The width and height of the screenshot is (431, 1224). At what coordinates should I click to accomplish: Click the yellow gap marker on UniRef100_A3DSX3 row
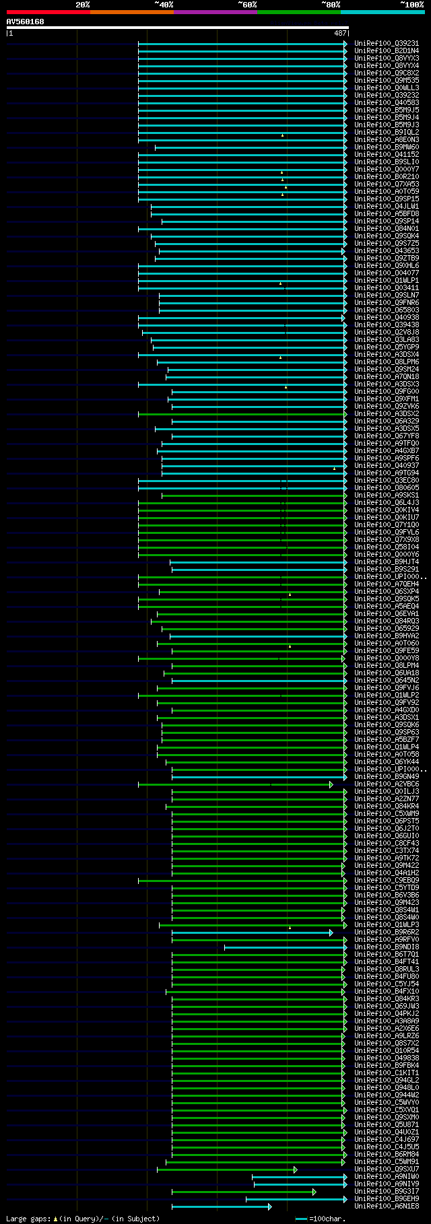[x=286, y=387]
